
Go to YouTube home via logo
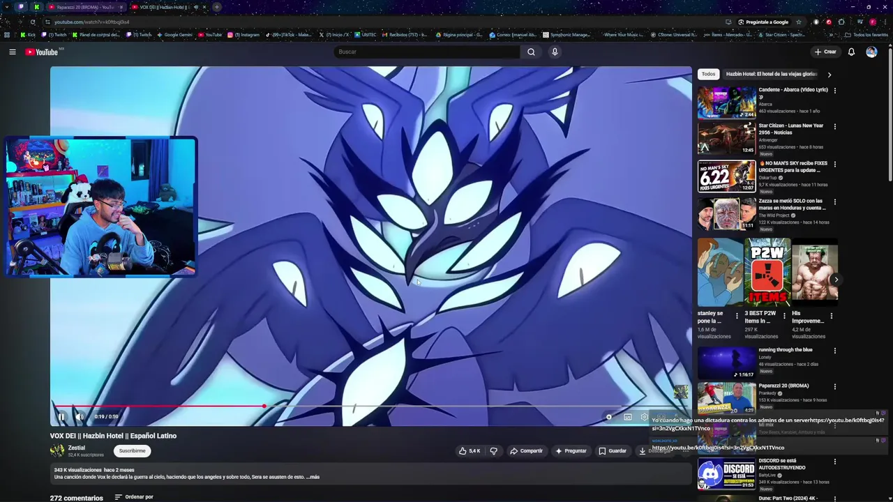tap(43, 52)
